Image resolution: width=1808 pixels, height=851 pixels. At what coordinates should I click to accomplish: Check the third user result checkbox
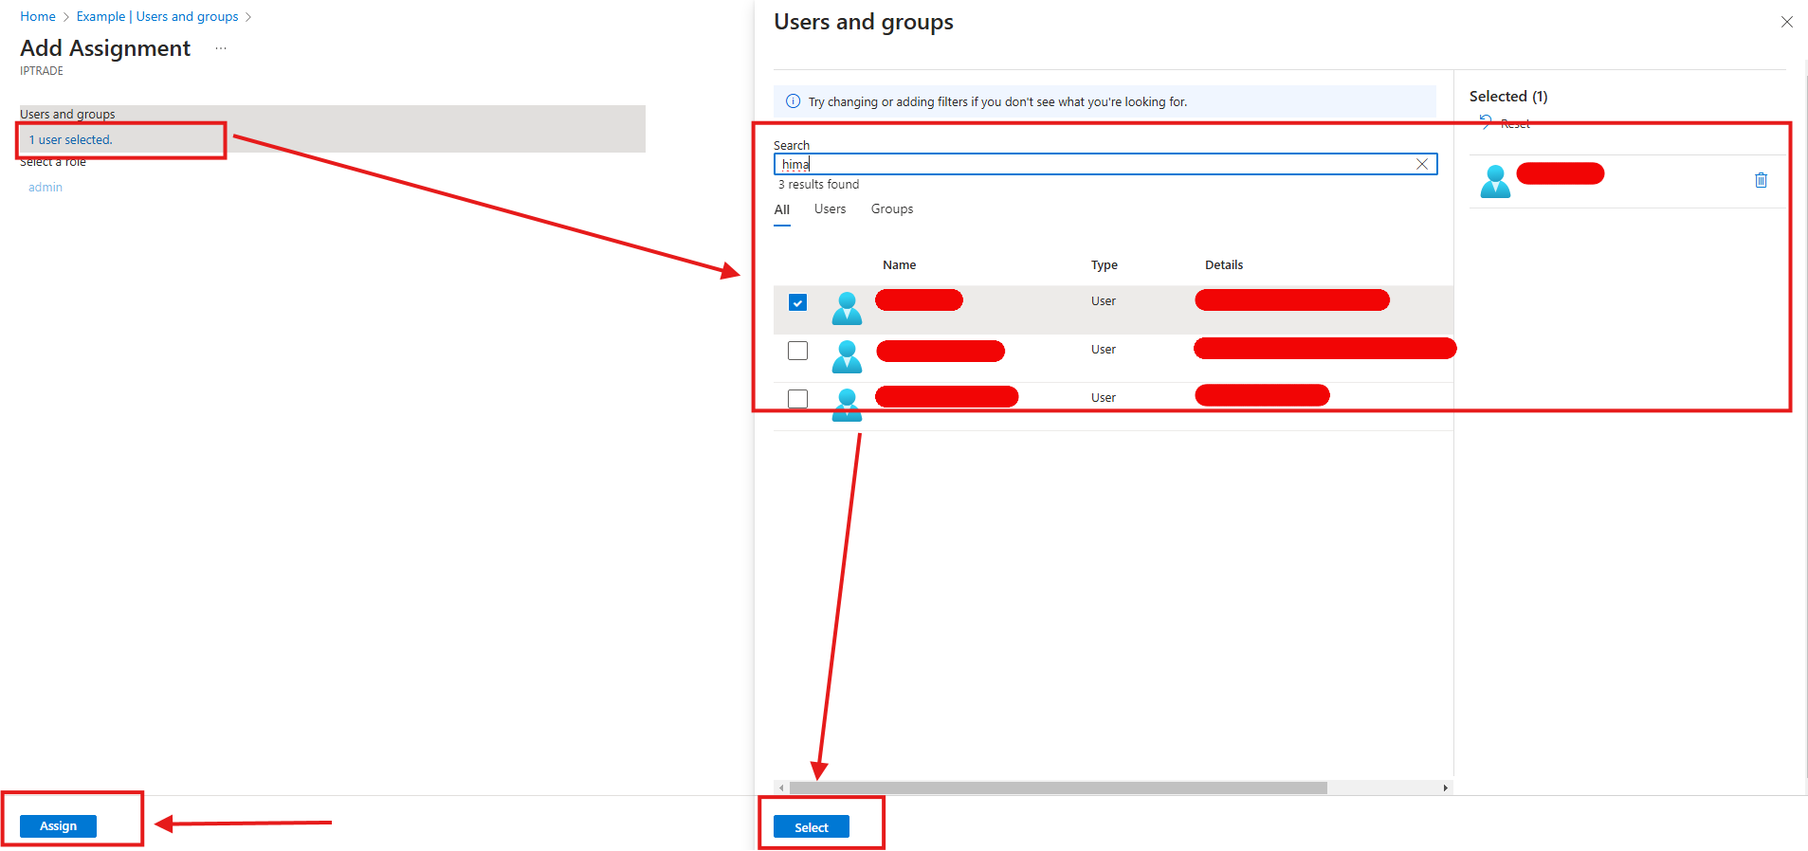click(x=797, y=399)
